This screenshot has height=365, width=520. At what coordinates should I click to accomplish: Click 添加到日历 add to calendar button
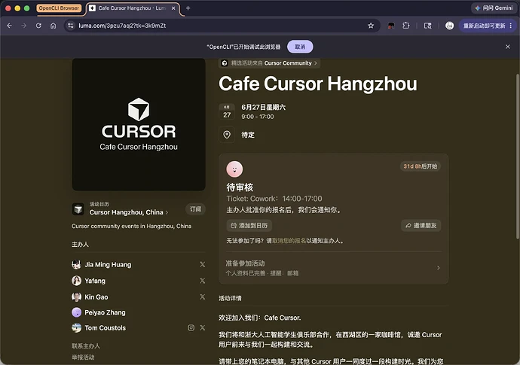pos(249,225)
